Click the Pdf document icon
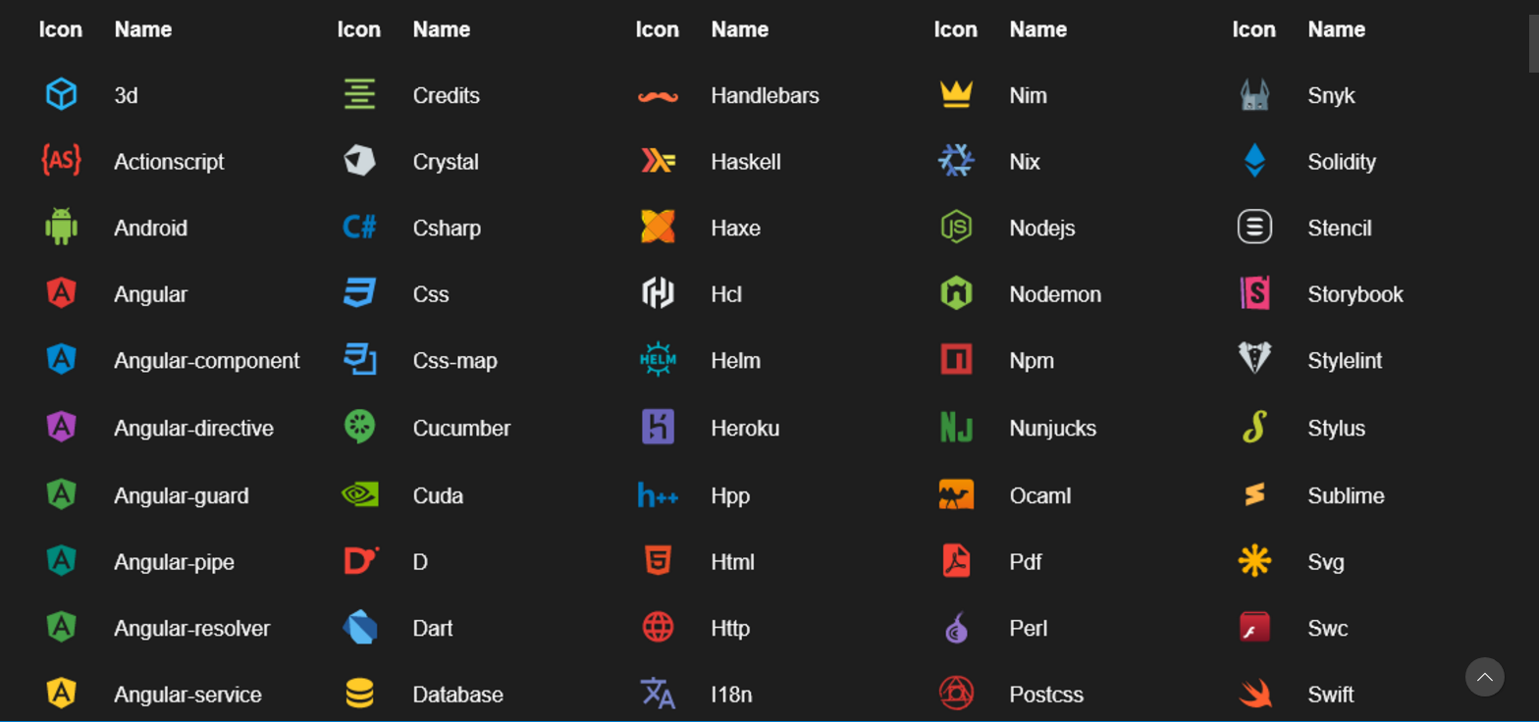This screenshot has height=722, width=1539. [x=956, y=561]
